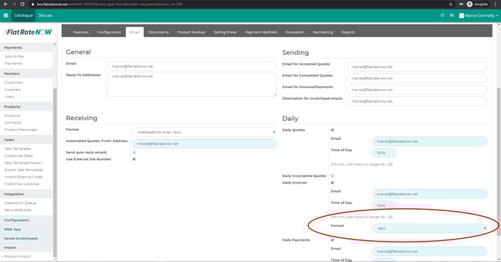
Task: Open the Product Markup tab
Action: (x=191, y=32)
